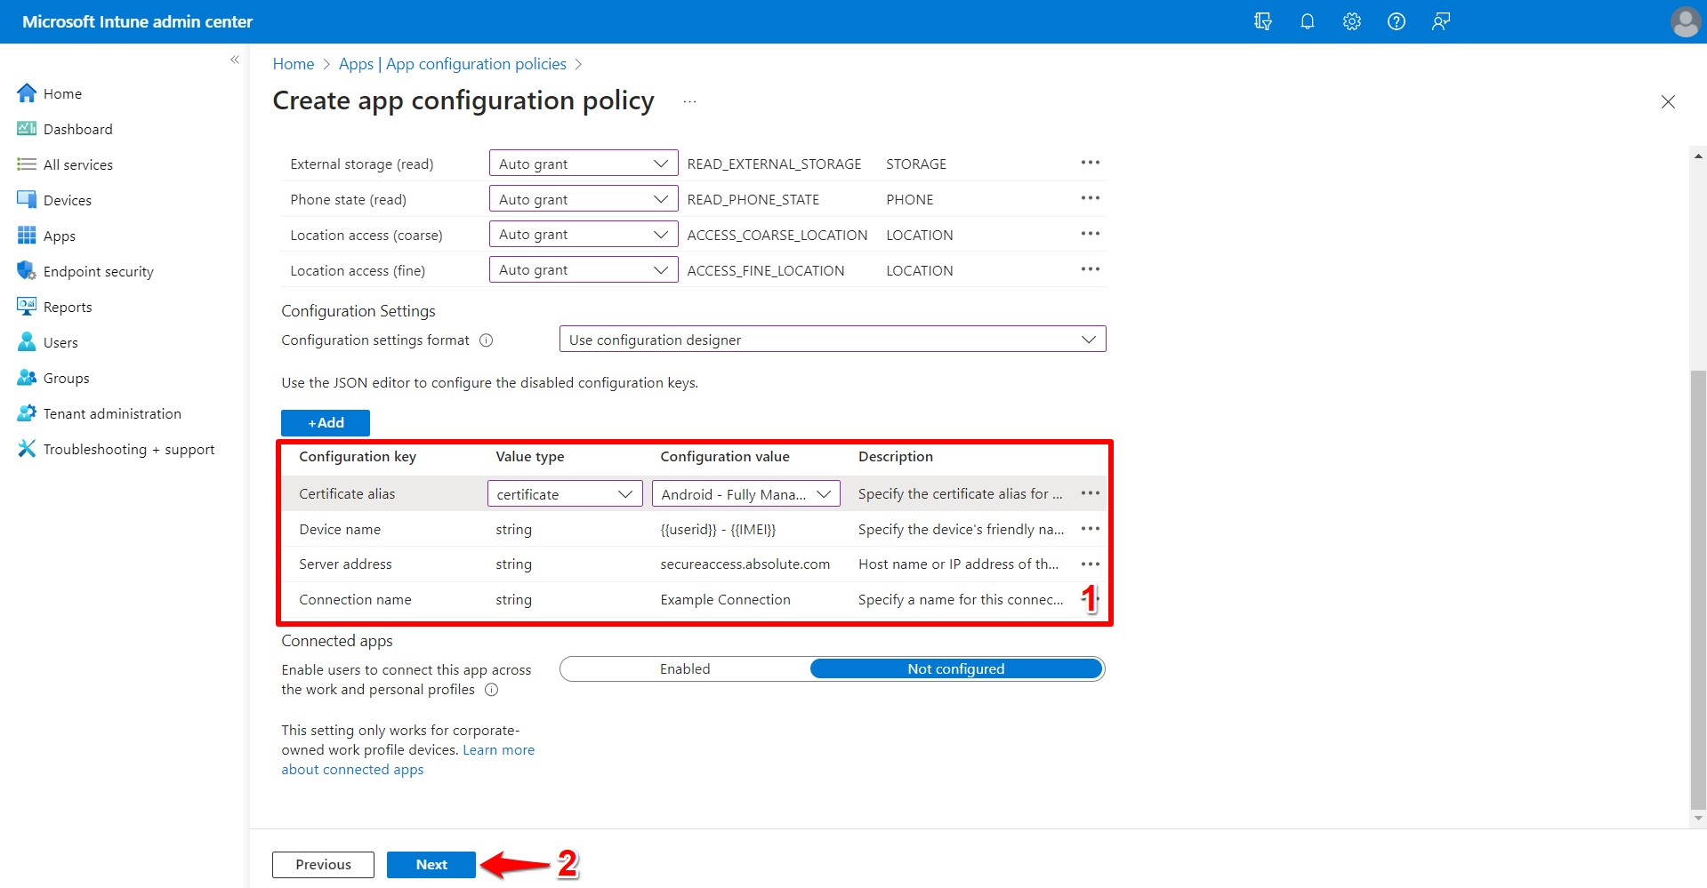This screenshot has height=888, width=1707.
Task: Open the ellipsis menu on Server address row
Action: (x=1090, y=564)
